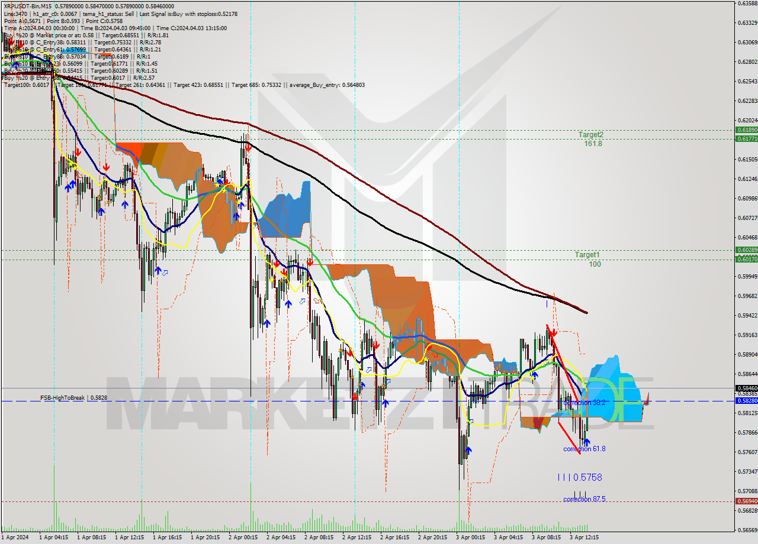Select the '1 Apr 04:15' time label
The width and height of the screenshot is (758, 544).
click(x=55, y=537)
